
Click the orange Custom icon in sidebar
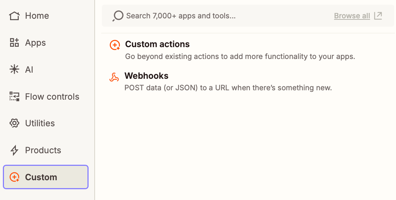click(14, 177)
